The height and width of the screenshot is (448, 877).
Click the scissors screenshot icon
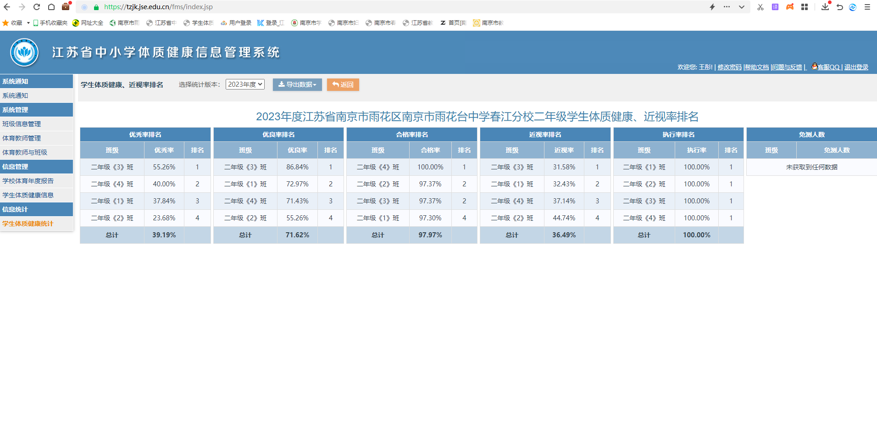point(760,7)
